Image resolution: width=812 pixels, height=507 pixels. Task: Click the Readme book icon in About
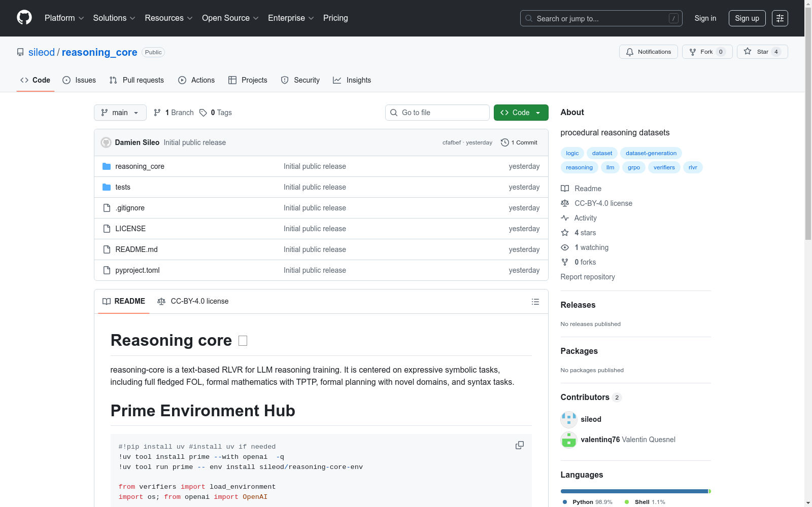point(565,189)
